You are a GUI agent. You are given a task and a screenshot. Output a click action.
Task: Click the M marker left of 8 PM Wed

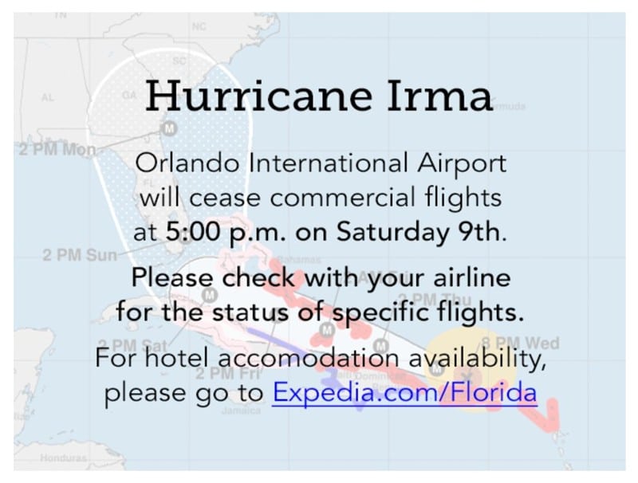coord(380,346)
